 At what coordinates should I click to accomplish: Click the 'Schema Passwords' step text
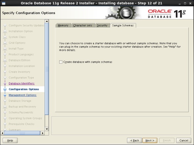click(21, 112)
